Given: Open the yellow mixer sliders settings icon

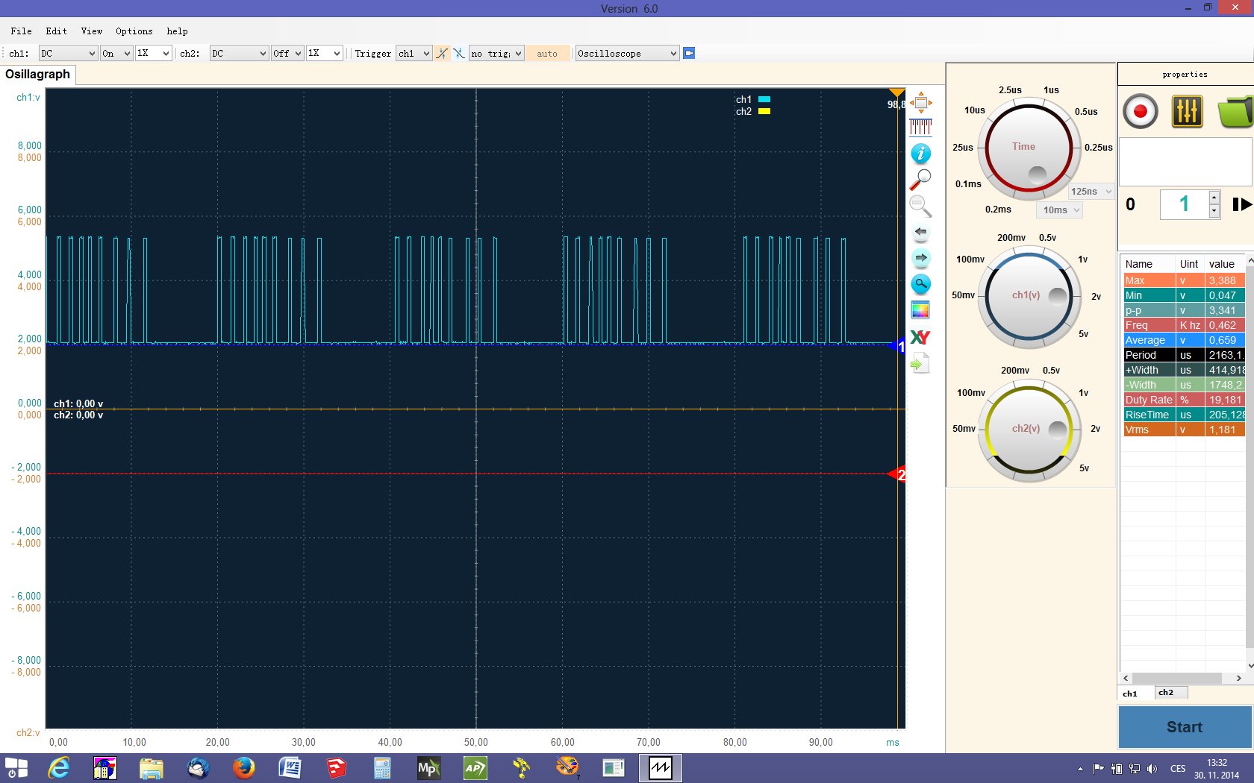Looking at the screenshot, I should coord(1186,112).
